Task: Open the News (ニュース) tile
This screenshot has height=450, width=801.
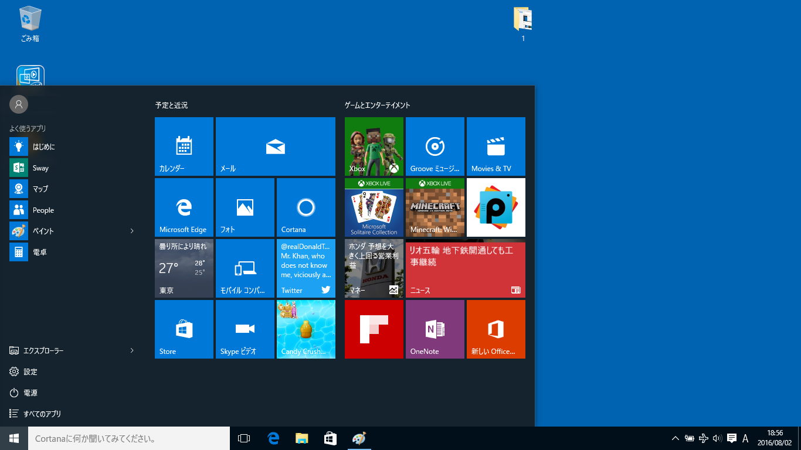Action: click(x=466, y=268)
